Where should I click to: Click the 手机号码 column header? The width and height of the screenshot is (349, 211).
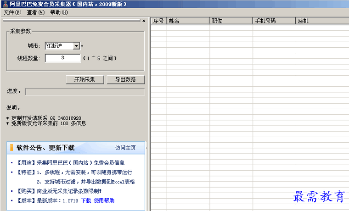tap(274, 21)
